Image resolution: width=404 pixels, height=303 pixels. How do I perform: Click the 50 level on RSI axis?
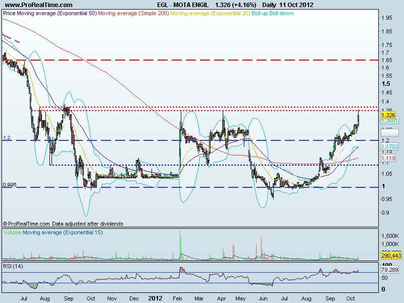(384, 277)
